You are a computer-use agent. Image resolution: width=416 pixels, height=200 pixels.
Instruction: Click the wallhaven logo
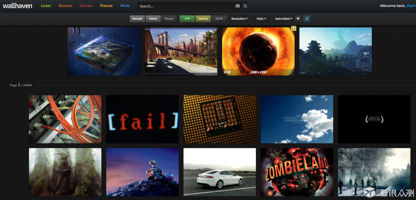click(x=17, y=6)
